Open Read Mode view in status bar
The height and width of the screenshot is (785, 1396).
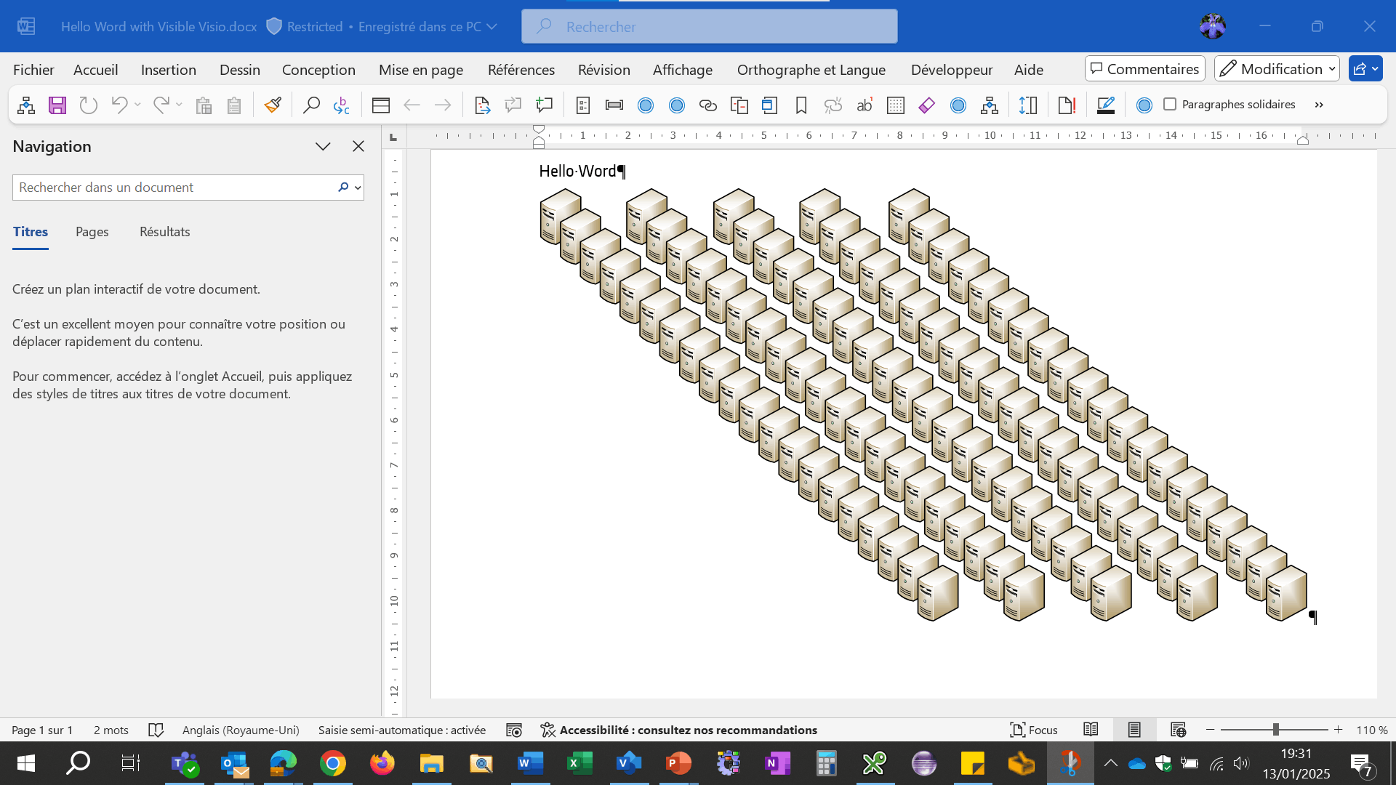(1091, 730)
